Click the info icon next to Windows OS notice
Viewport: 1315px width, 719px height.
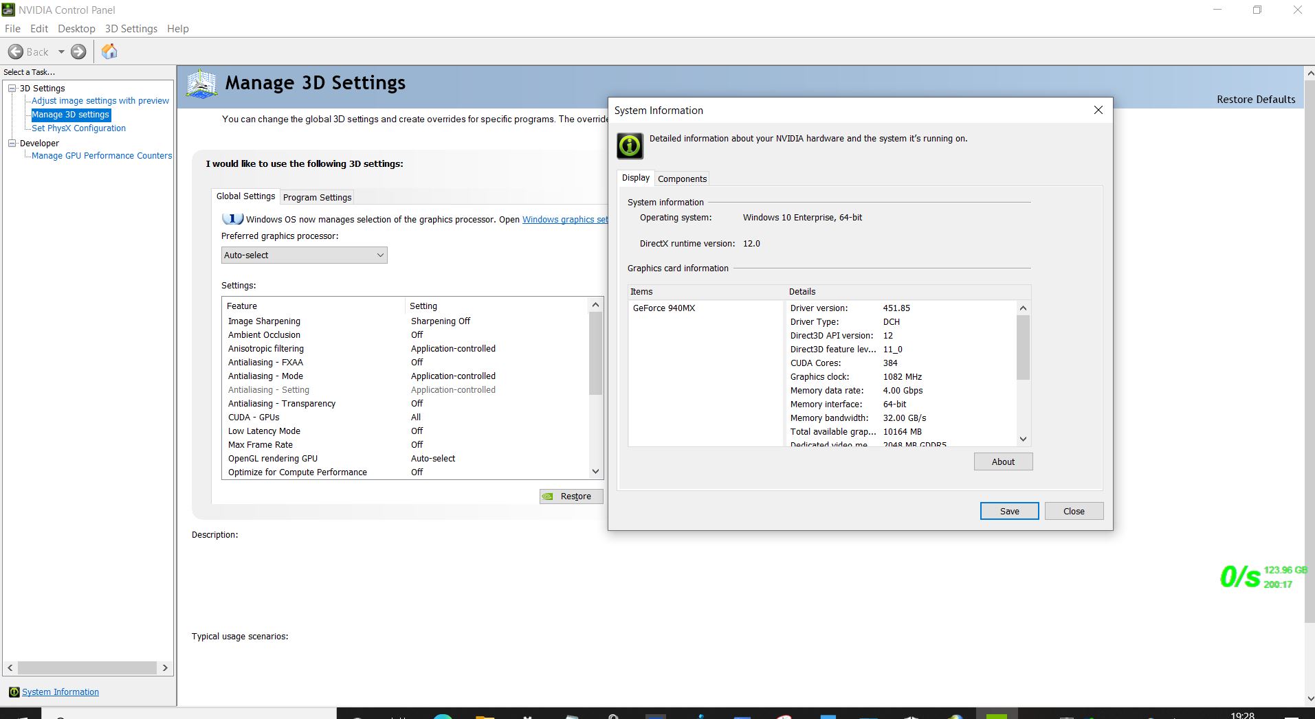tap(232, 219)
